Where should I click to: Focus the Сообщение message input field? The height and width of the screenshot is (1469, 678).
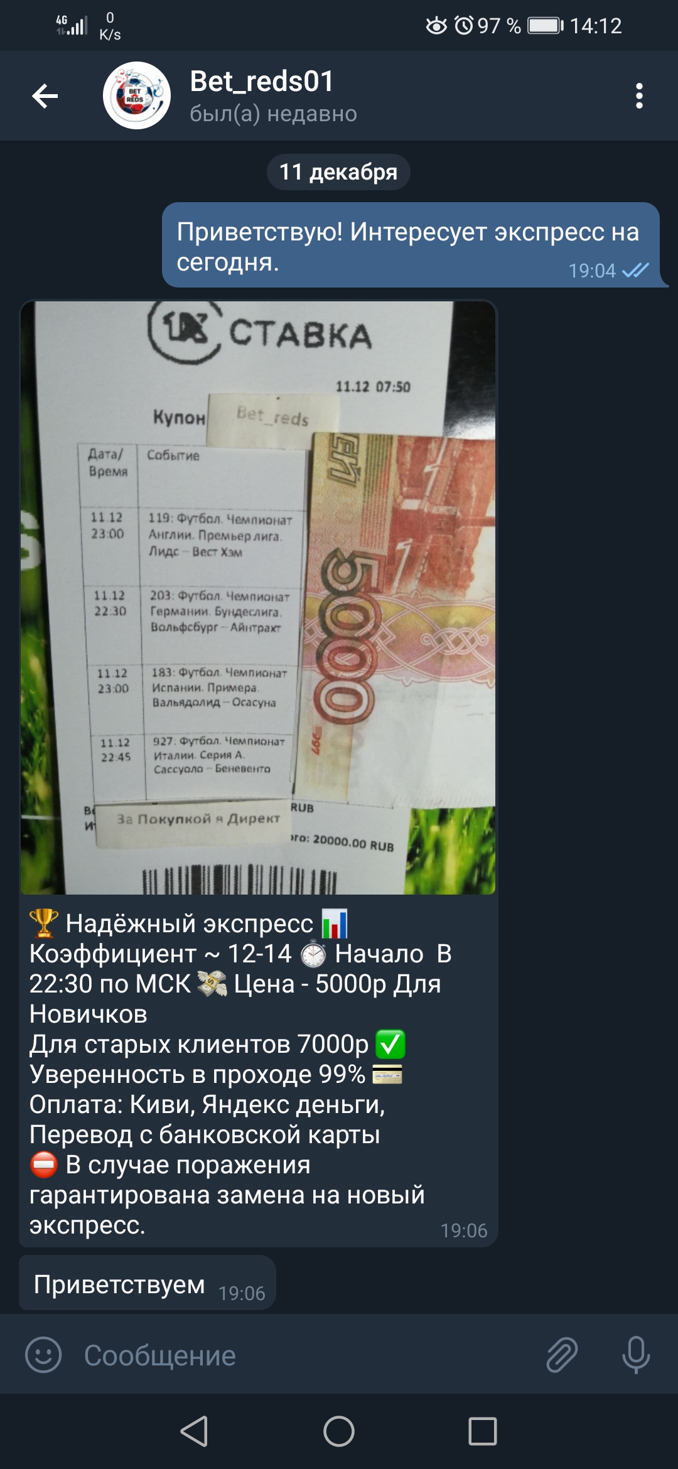(301, 1355)
